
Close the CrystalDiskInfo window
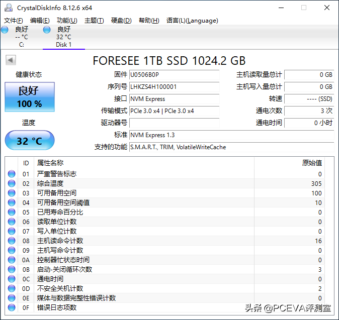(x=327, y=8)
